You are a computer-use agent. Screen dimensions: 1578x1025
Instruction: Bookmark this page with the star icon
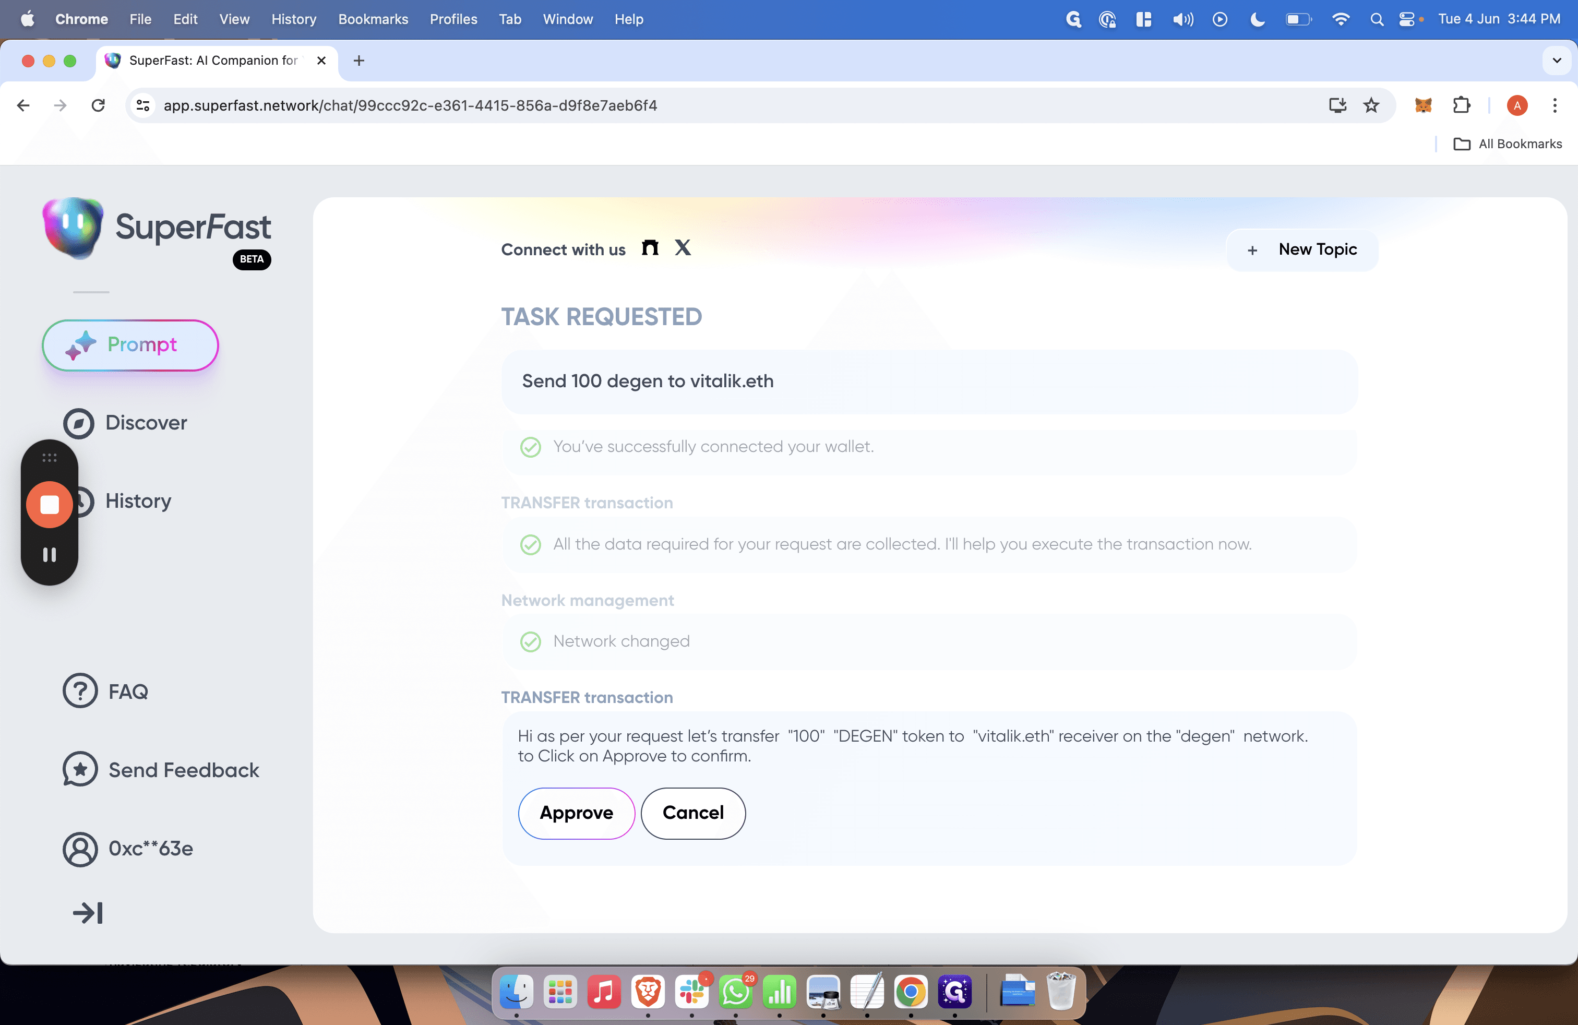point(1371,105)
